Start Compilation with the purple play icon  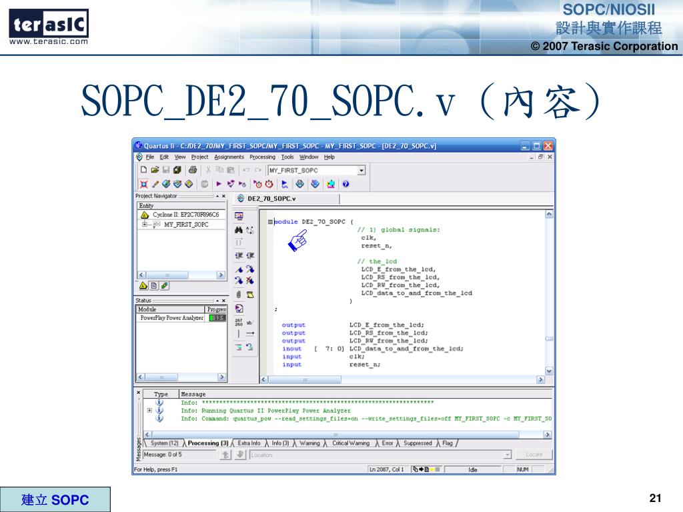[x=219, y=184]
